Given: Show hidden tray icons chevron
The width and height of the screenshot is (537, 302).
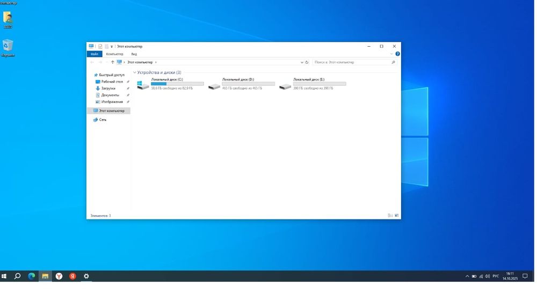Looking at the screenshot, I should (467, 276).
